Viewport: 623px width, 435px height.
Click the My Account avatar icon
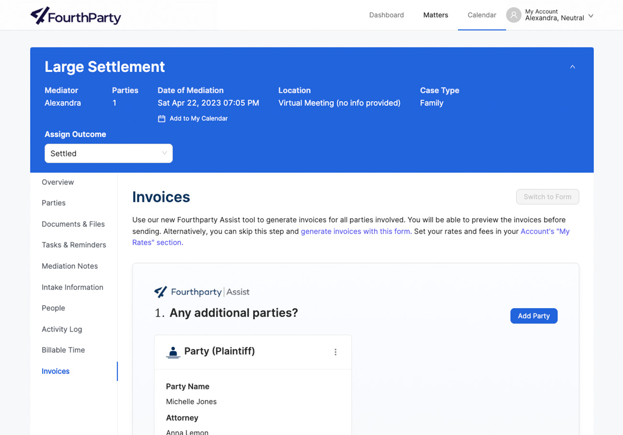(x=513, y=15)
